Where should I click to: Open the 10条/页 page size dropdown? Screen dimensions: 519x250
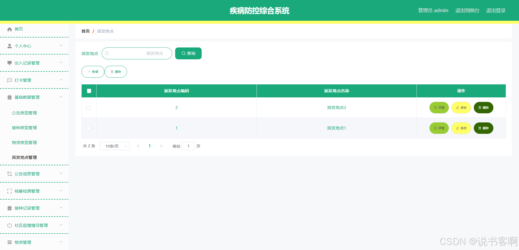(x=115, y=146)
